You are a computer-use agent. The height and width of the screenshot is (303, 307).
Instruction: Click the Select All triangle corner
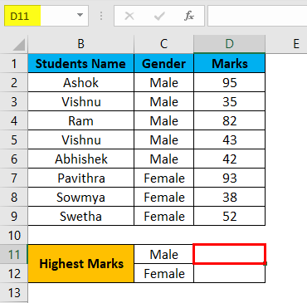[x=18, y=45]
